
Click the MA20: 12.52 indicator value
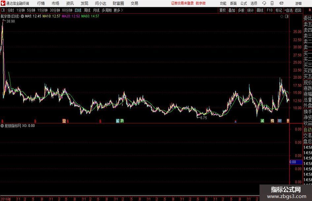click(71, 16)
